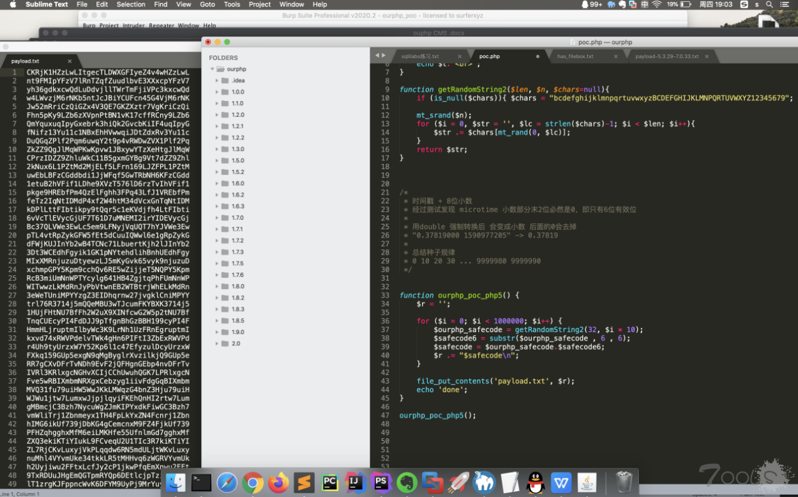Expand the .idea folder

(217, 80)
